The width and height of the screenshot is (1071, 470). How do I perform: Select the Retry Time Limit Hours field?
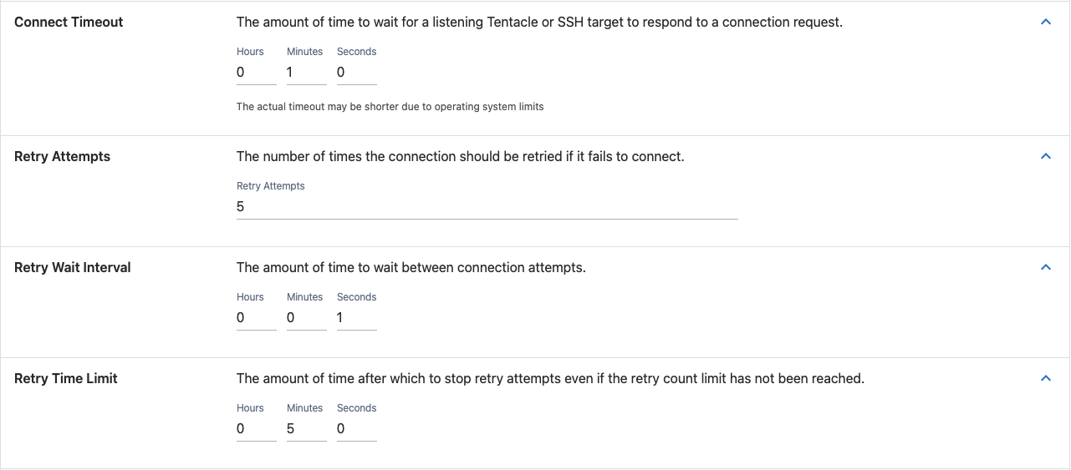coord(257,429)
